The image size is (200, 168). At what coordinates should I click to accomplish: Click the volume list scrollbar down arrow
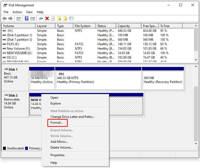pyautogui.click(x=196, y=60)
